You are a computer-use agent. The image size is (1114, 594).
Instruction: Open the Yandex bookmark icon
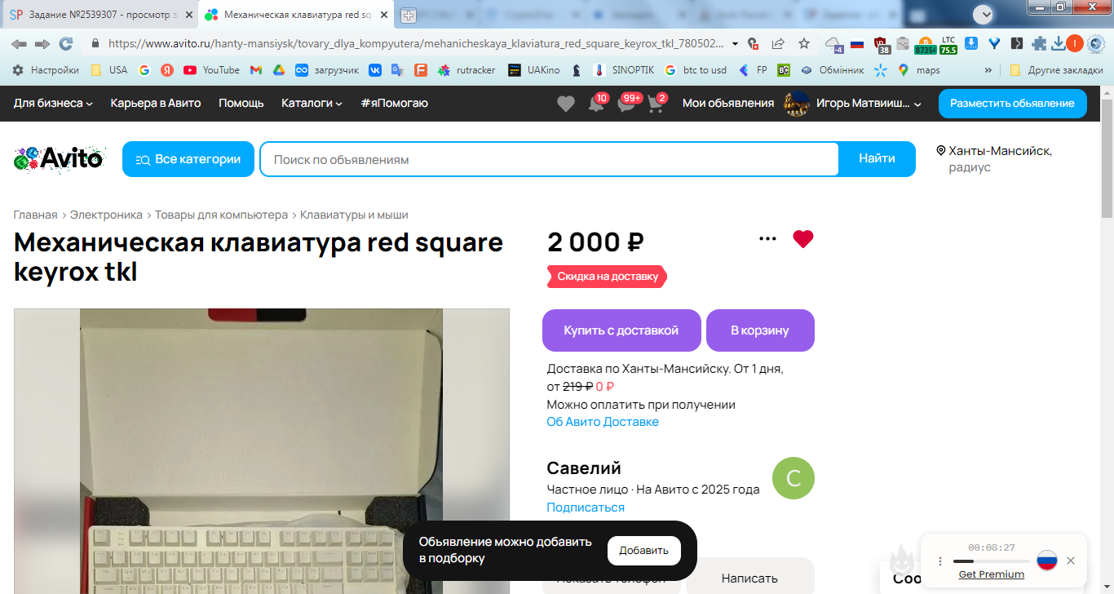(166, 70)
